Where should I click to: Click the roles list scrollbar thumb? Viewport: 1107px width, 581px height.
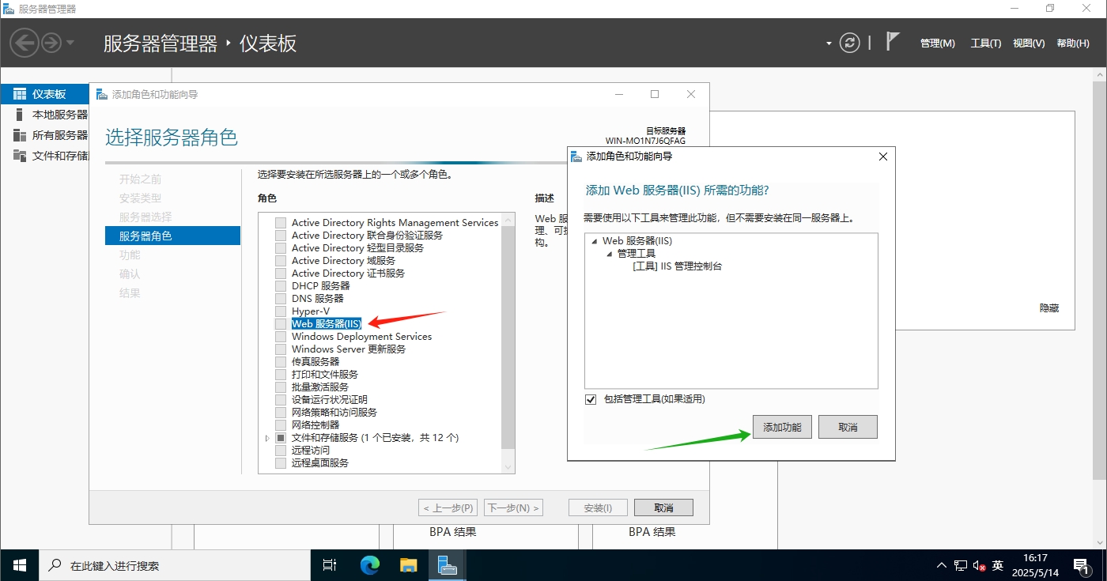(x=508, y=338)
